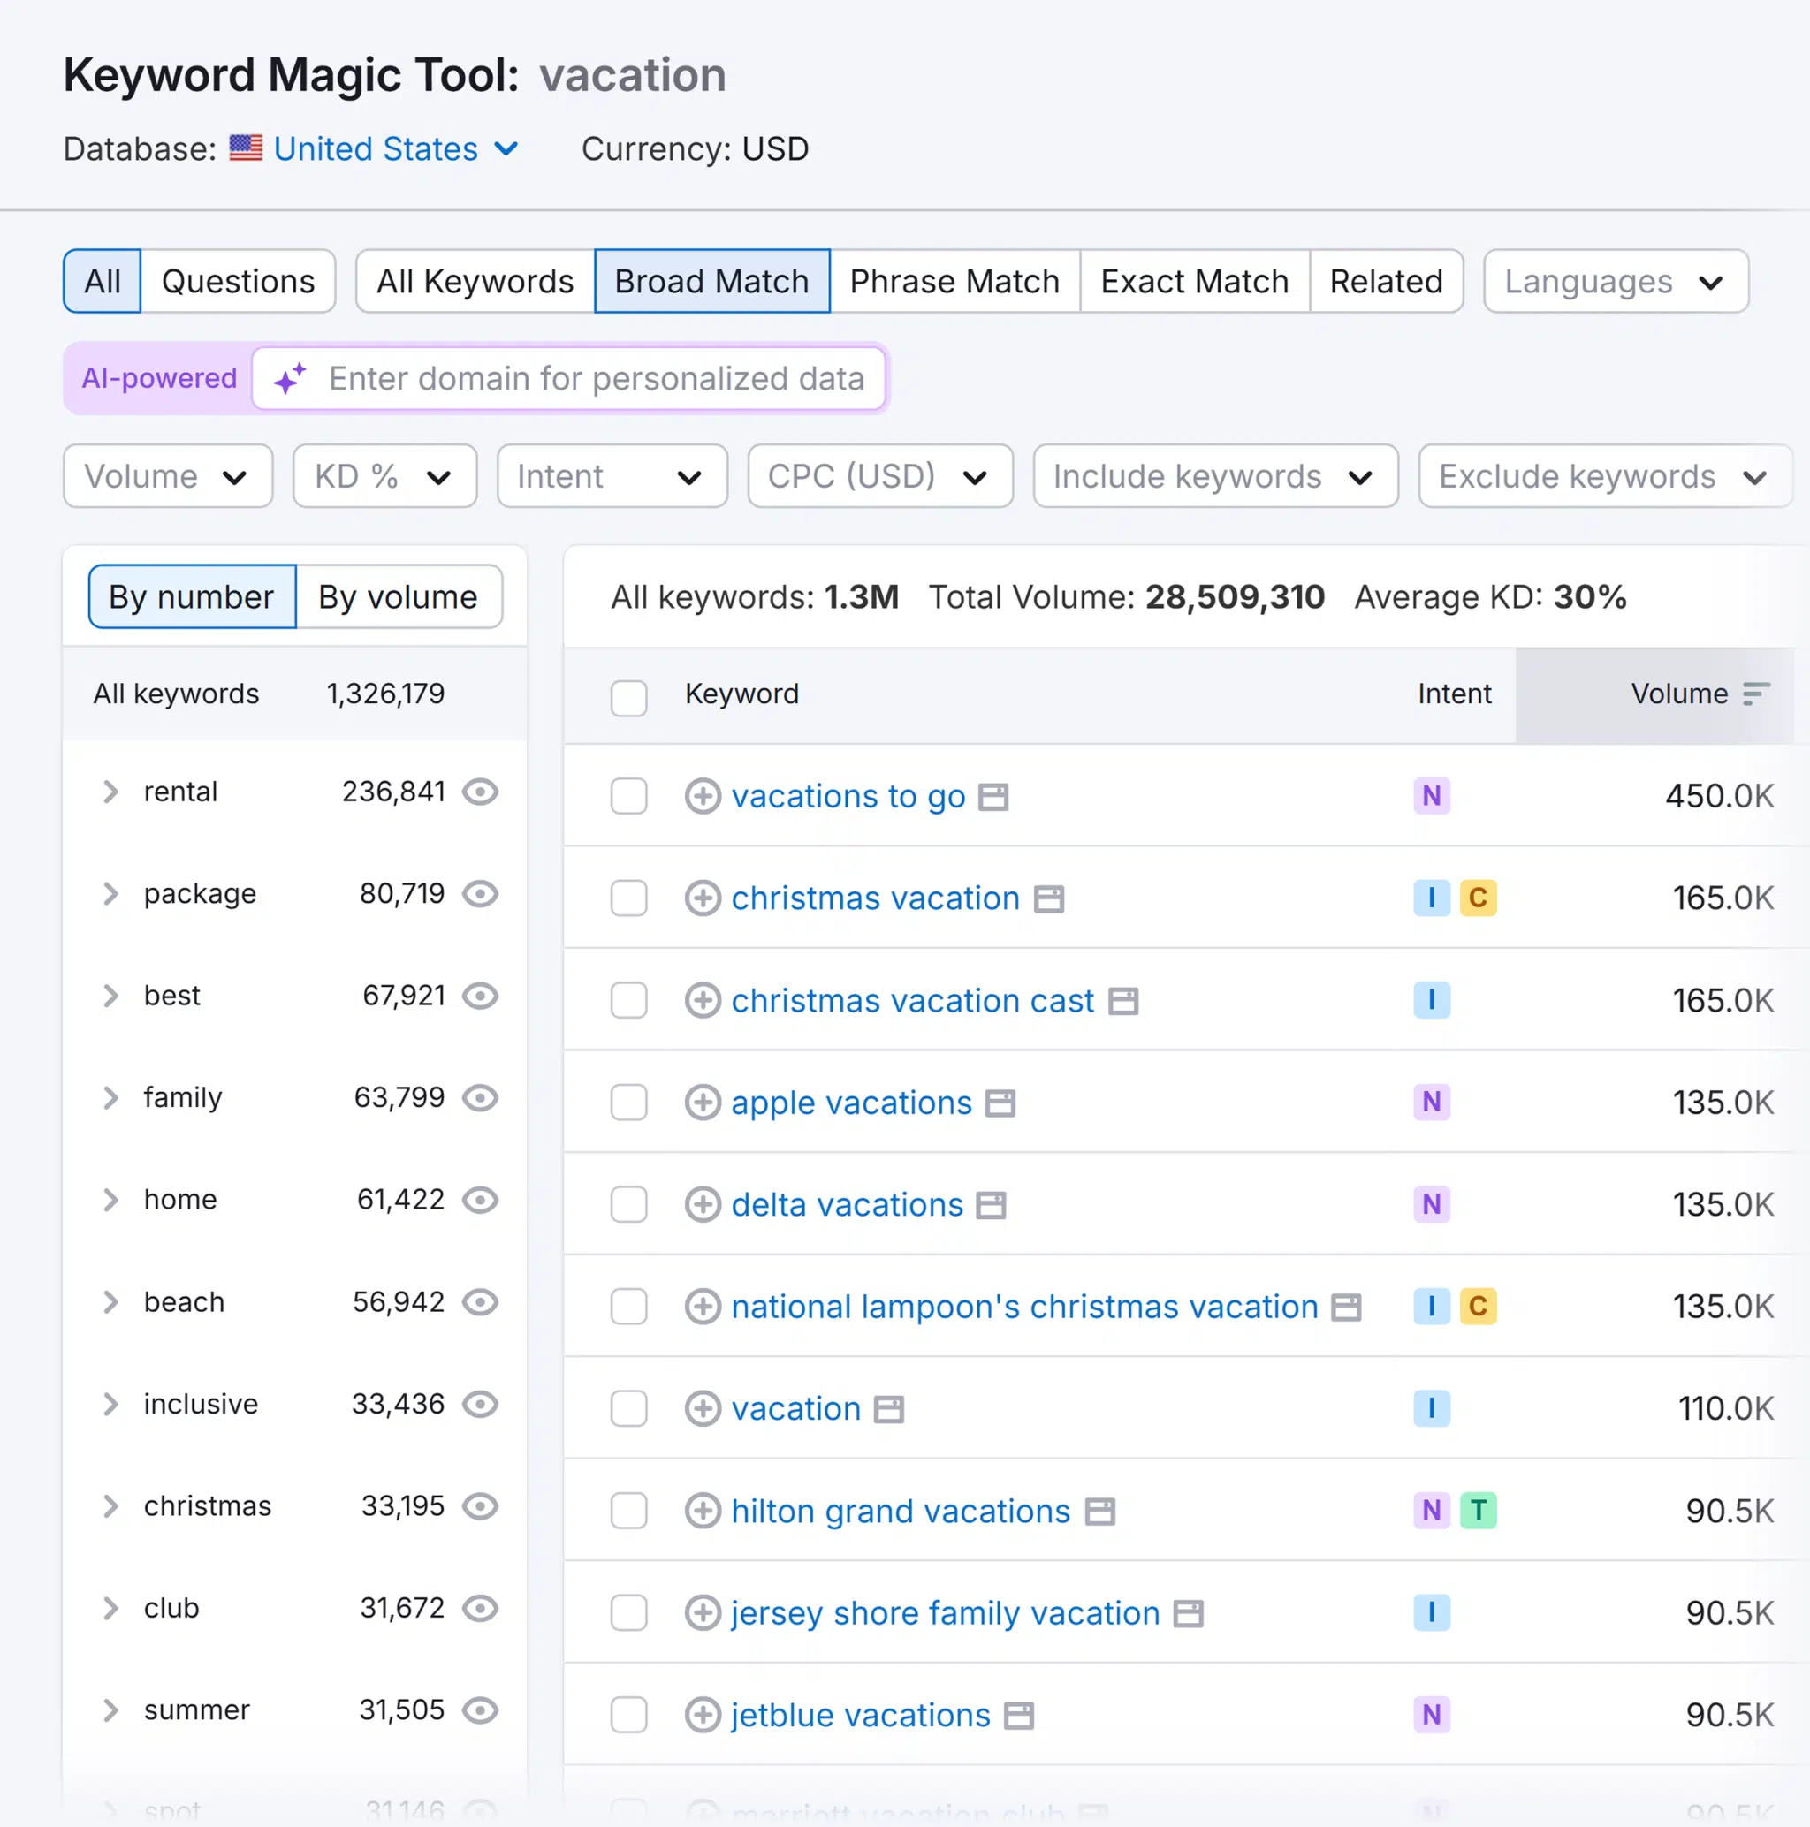
Task: Click the personalized data domain input field
Action: coord(568,378)
